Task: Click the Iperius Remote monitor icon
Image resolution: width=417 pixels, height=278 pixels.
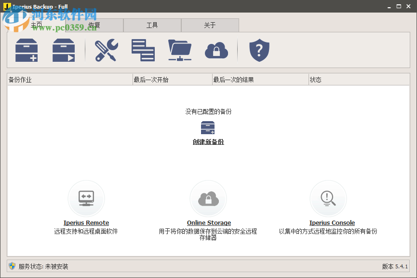Action: point(86,198)
